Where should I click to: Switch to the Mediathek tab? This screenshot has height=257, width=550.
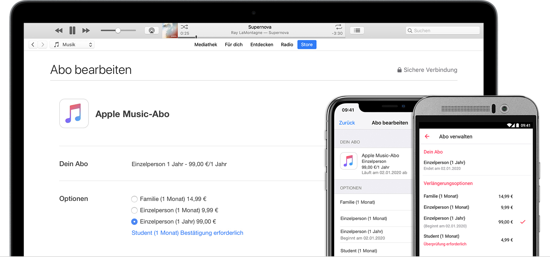[206, 45]
